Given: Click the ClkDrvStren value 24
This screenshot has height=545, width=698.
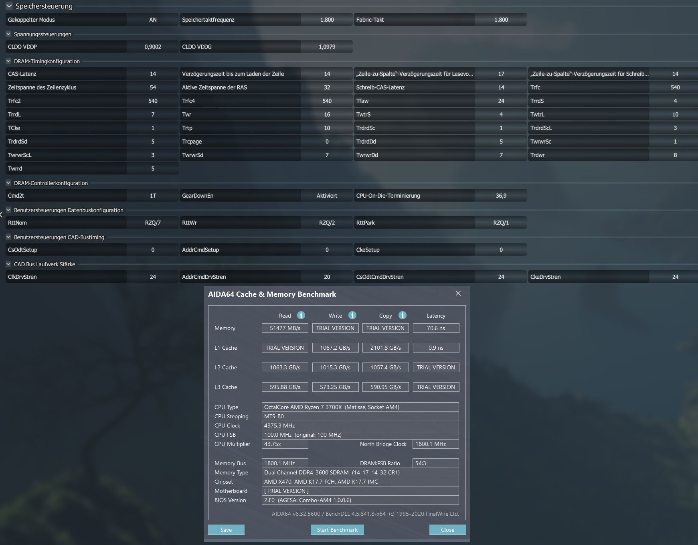Looking at the screenshot, I should point(153,277).
